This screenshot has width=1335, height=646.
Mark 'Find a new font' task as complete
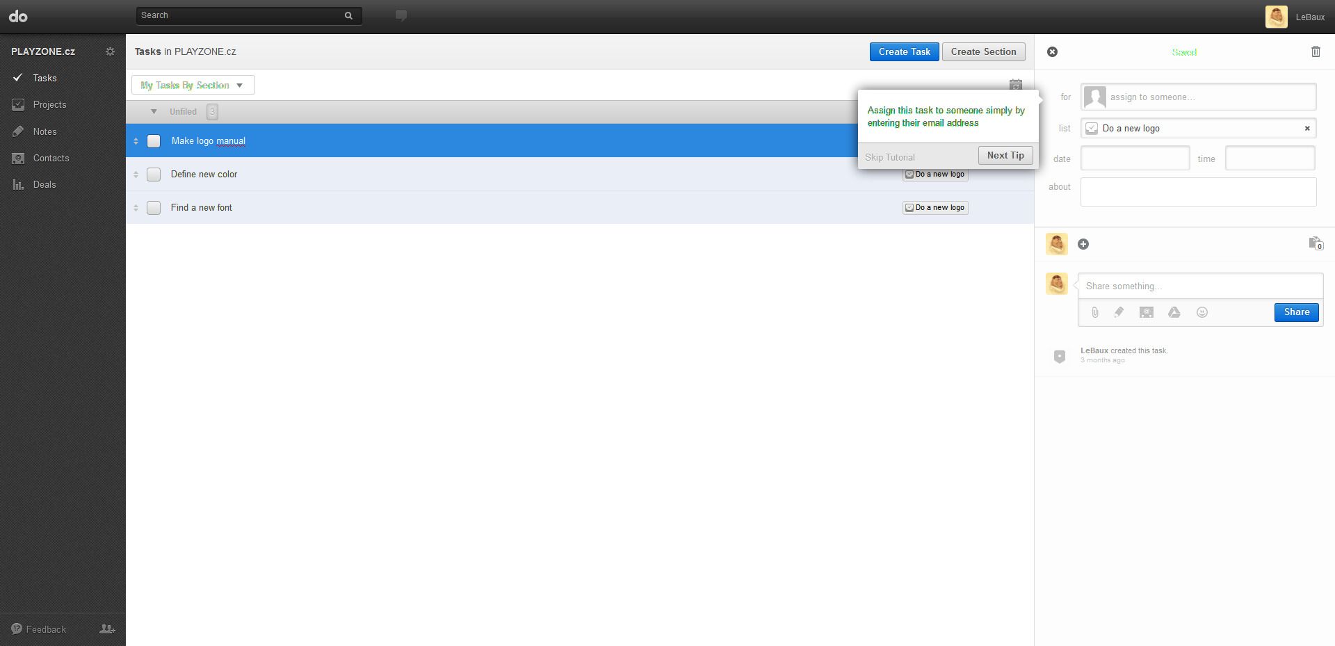(x=154, y=207)
